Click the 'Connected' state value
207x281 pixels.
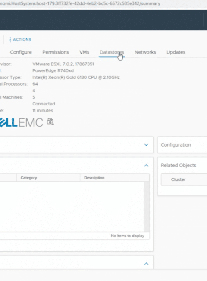coord(44,104)
